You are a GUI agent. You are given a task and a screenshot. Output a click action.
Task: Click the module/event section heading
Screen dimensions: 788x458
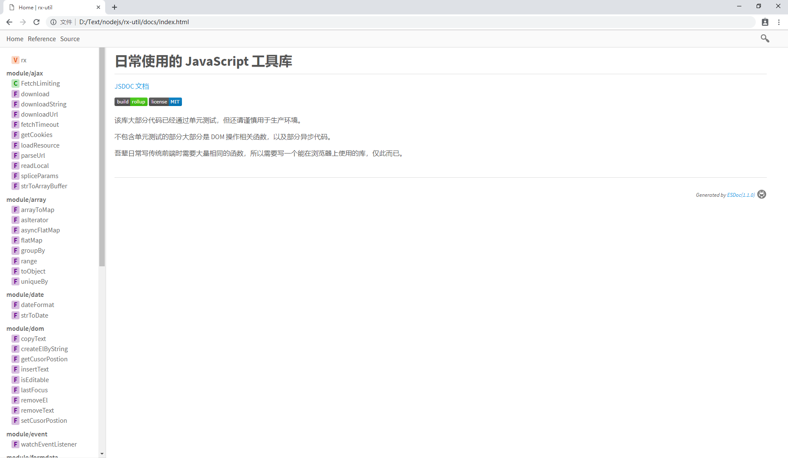tap(27, 434)
